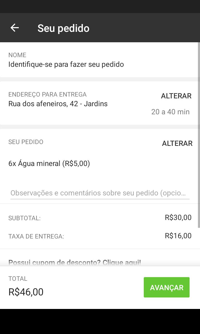Click the "Seu pedido" header title

tap(63, 28)
